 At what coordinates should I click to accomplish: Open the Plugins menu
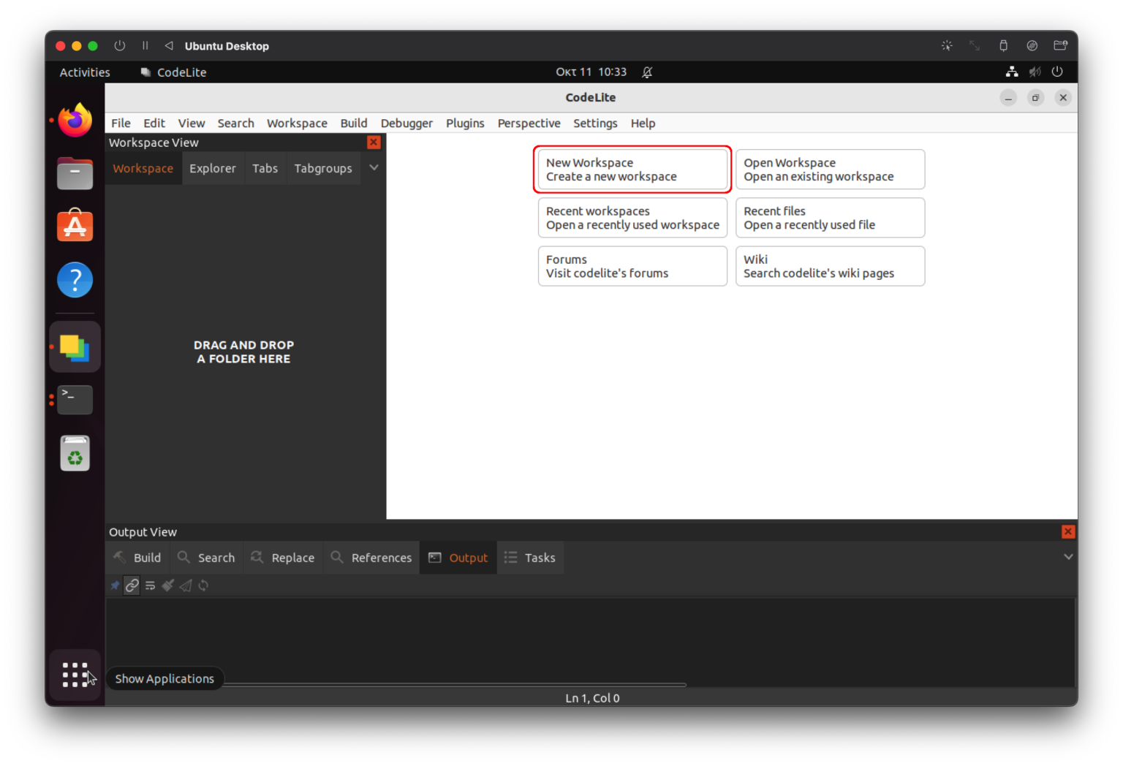click(465, 124)
